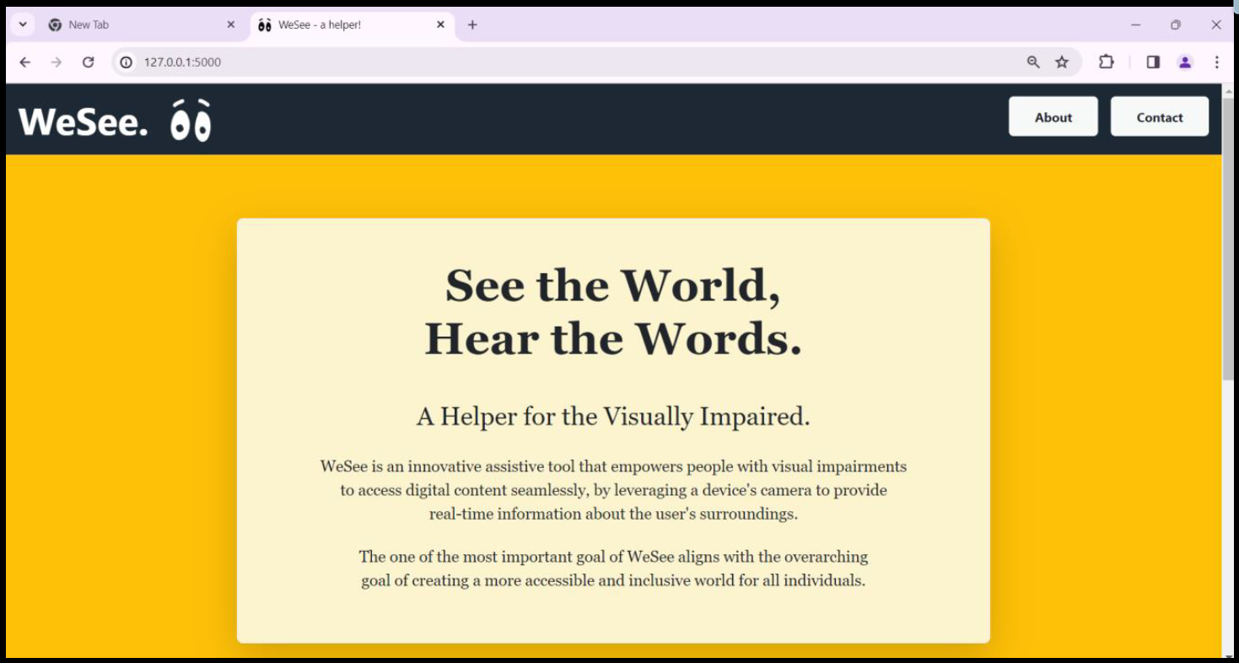Open the Chrome profile avatar

pyautogui.click(x=1183, y=62)
